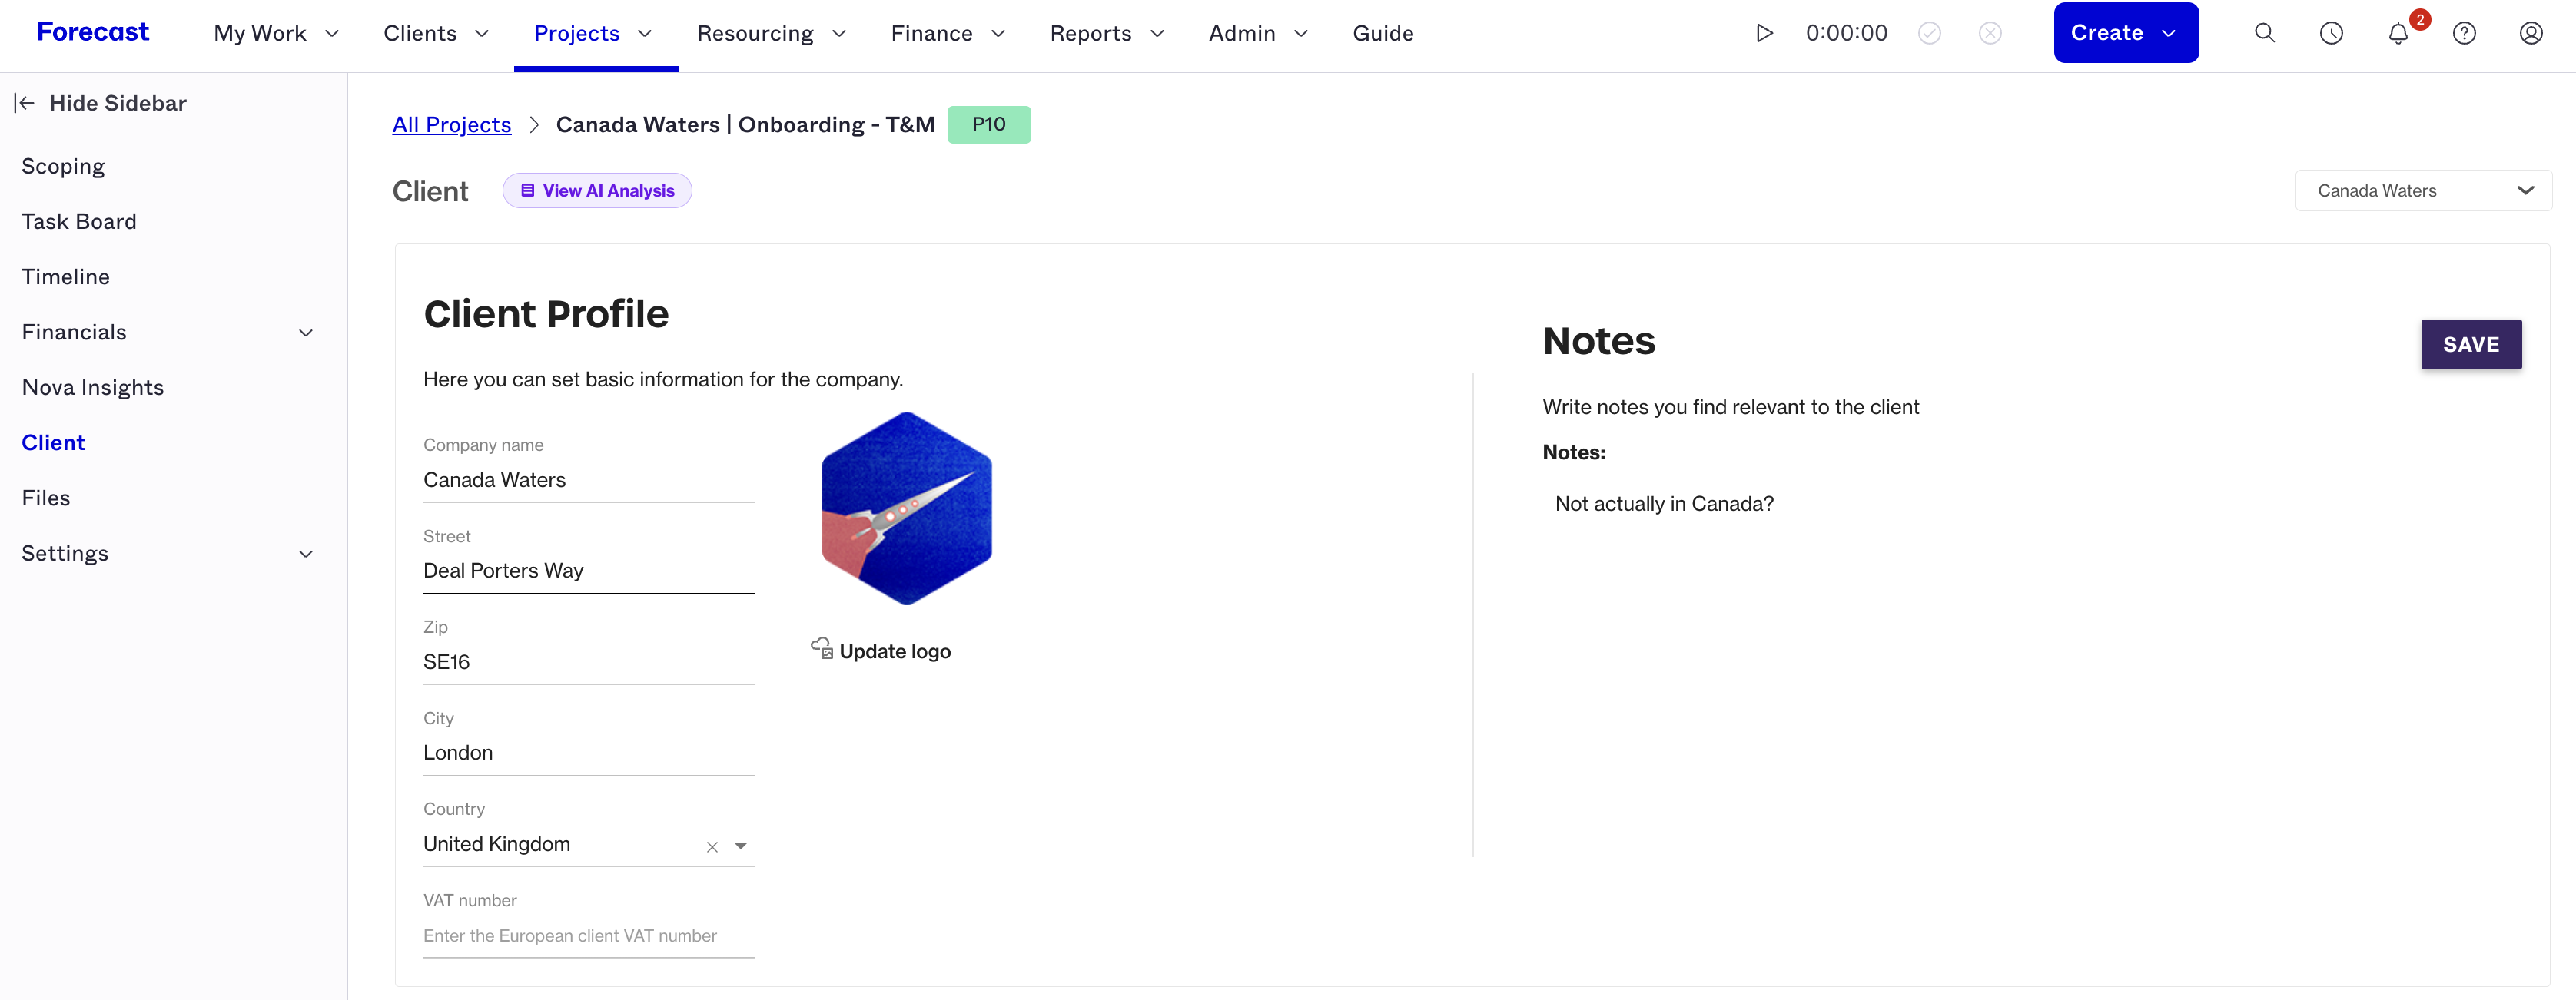Click the Zip field

point(589,662)
